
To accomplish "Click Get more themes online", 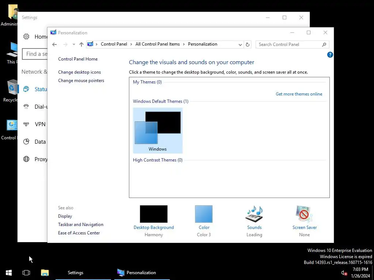I will pyautogui.click(x=299, y=94).
